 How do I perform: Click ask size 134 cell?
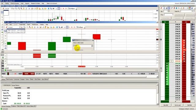(184, 61)
